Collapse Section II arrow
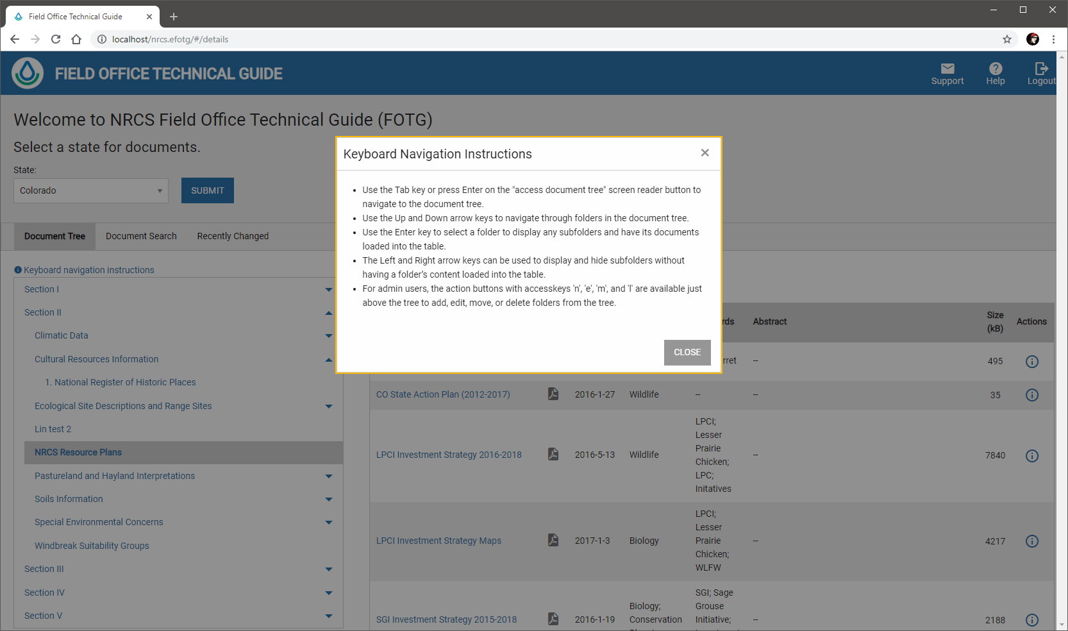The height and width of the screenshot is (631, 1068). tap(329, 313)
